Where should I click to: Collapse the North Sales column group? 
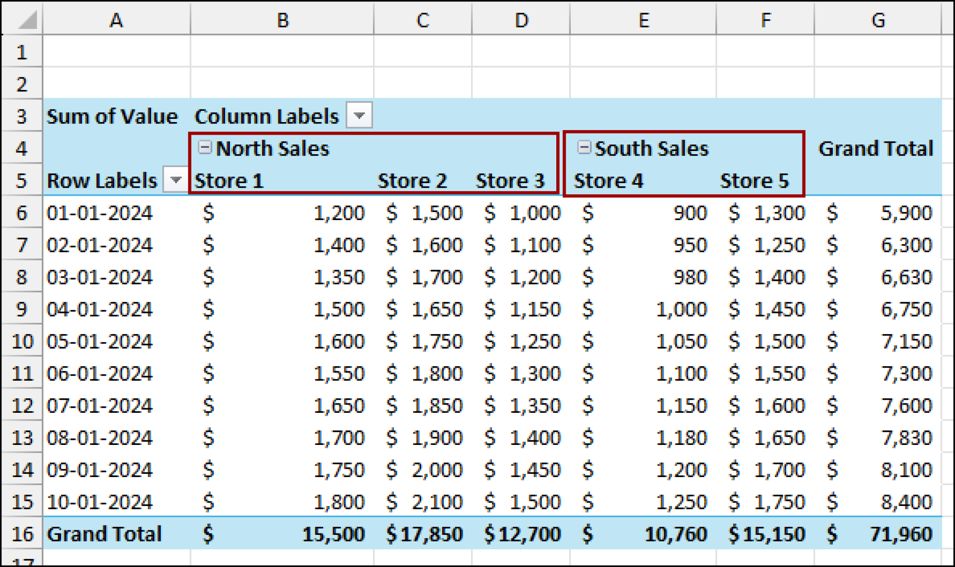coord(204,148)
